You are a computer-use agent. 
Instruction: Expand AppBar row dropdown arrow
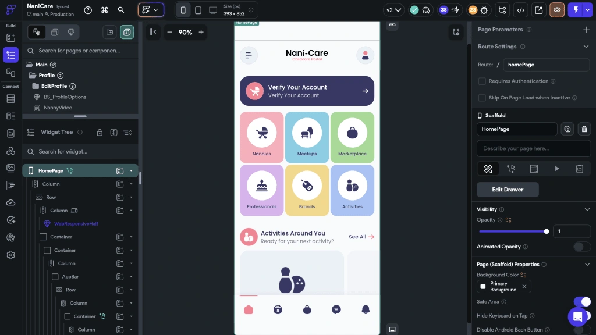click(x=131, y=277)
